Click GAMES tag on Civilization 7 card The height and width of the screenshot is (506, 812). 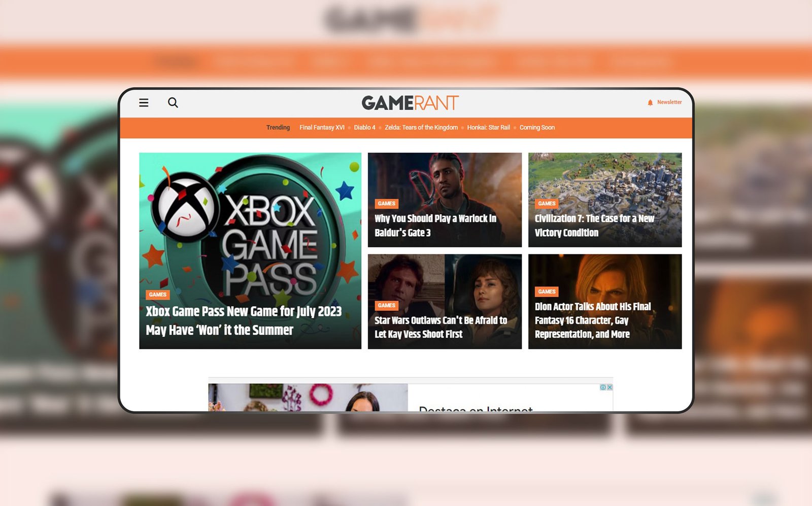pos(547,203)
